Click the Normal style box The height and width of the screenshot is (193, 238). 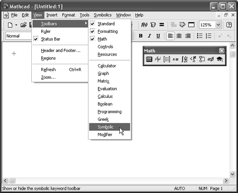tap(19, 36)
